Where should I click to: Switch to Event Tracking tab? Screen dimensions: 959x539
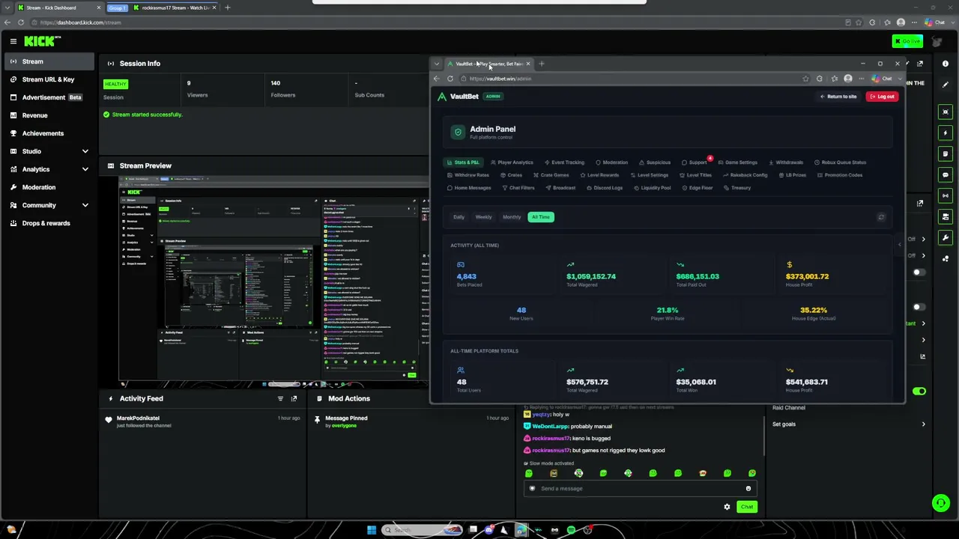(564, 162)
